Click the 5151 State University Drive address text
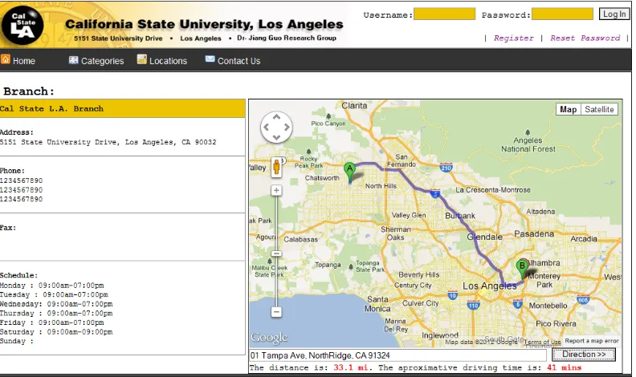The width and height of the screenshot is (636, 377). click(108, 142)
